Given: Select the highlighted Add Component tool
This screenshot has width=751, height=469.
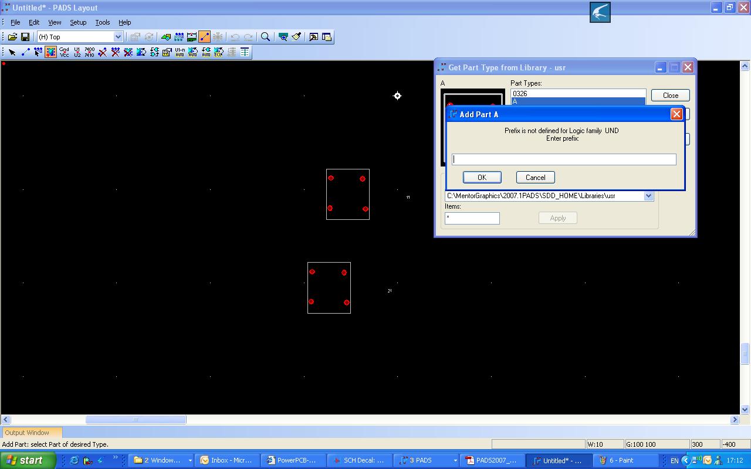Looking at the screenshot, I should (51, 52).
